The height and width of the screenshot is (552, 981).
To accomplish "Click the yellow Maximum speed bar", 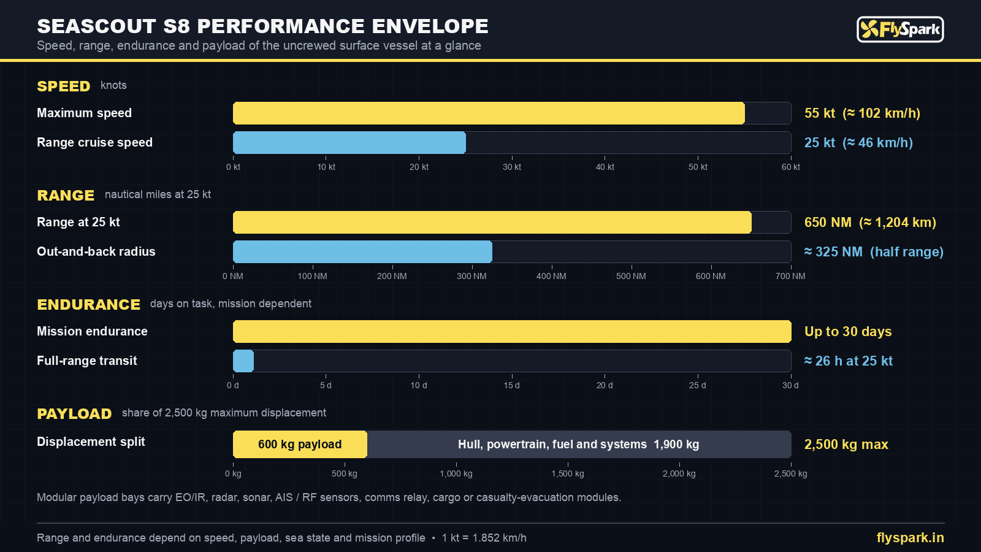I will 489,113.
